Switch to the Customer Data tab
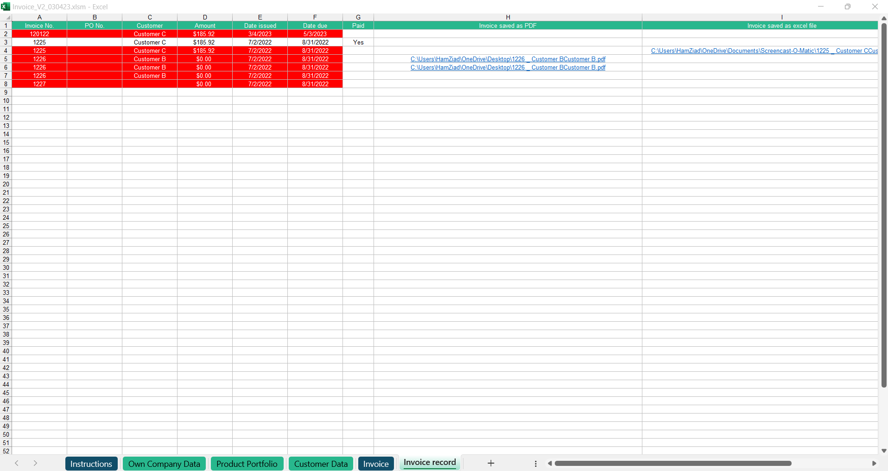The image size is (888, 471). (321, 464)
